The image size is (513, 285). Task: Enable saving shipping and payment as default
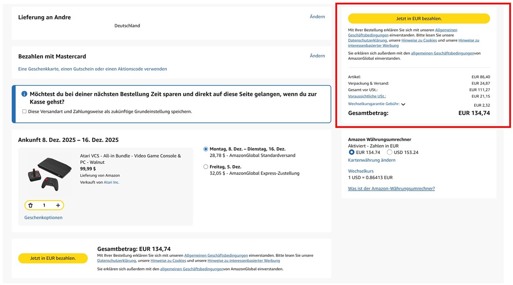coord(24,112)
